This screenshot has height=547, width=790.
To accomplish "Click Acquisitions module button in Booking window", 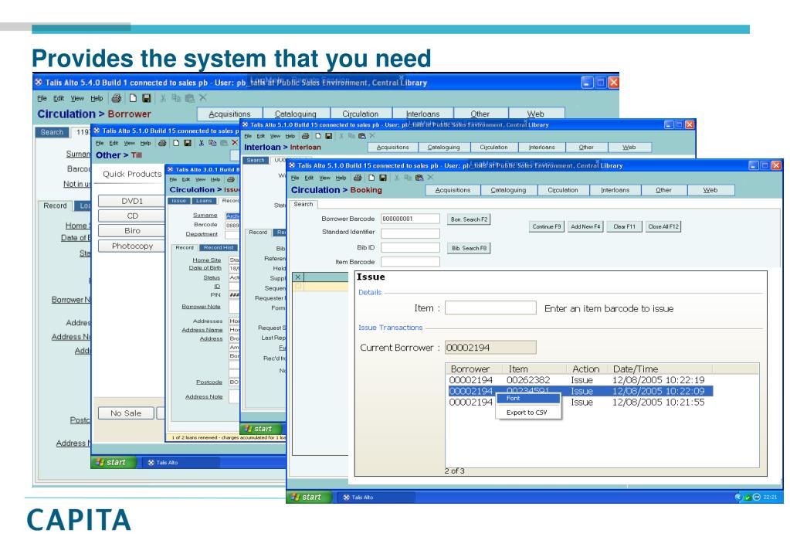I will (453, 190).
